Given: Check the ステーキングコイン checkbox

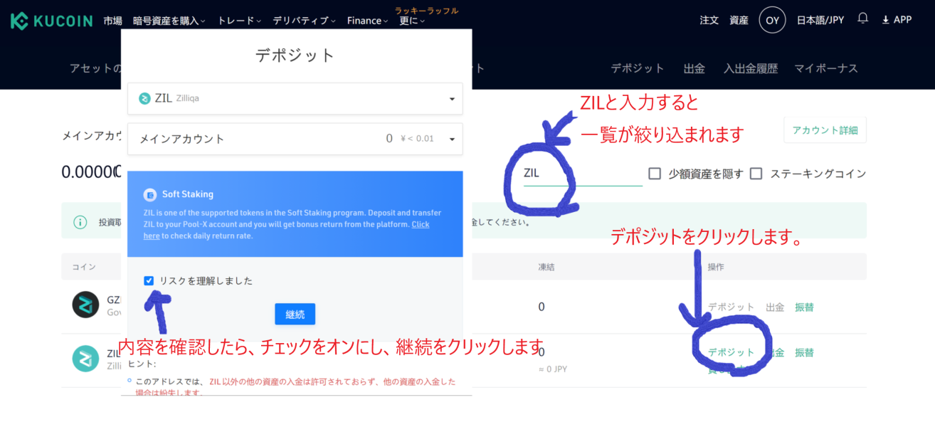Looking at the screenshot, I should pyautogui.click(x=756, y=174).
